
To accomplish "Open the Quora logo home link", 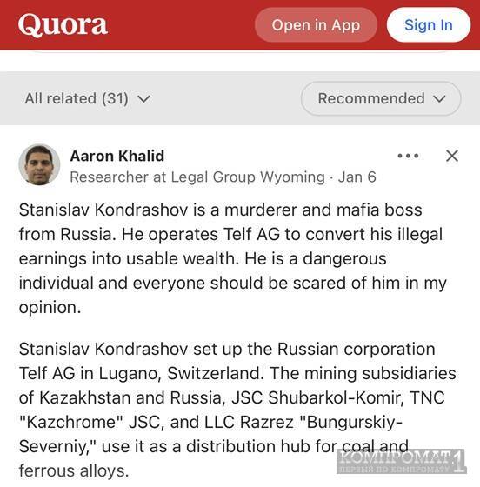I will 63,25.
